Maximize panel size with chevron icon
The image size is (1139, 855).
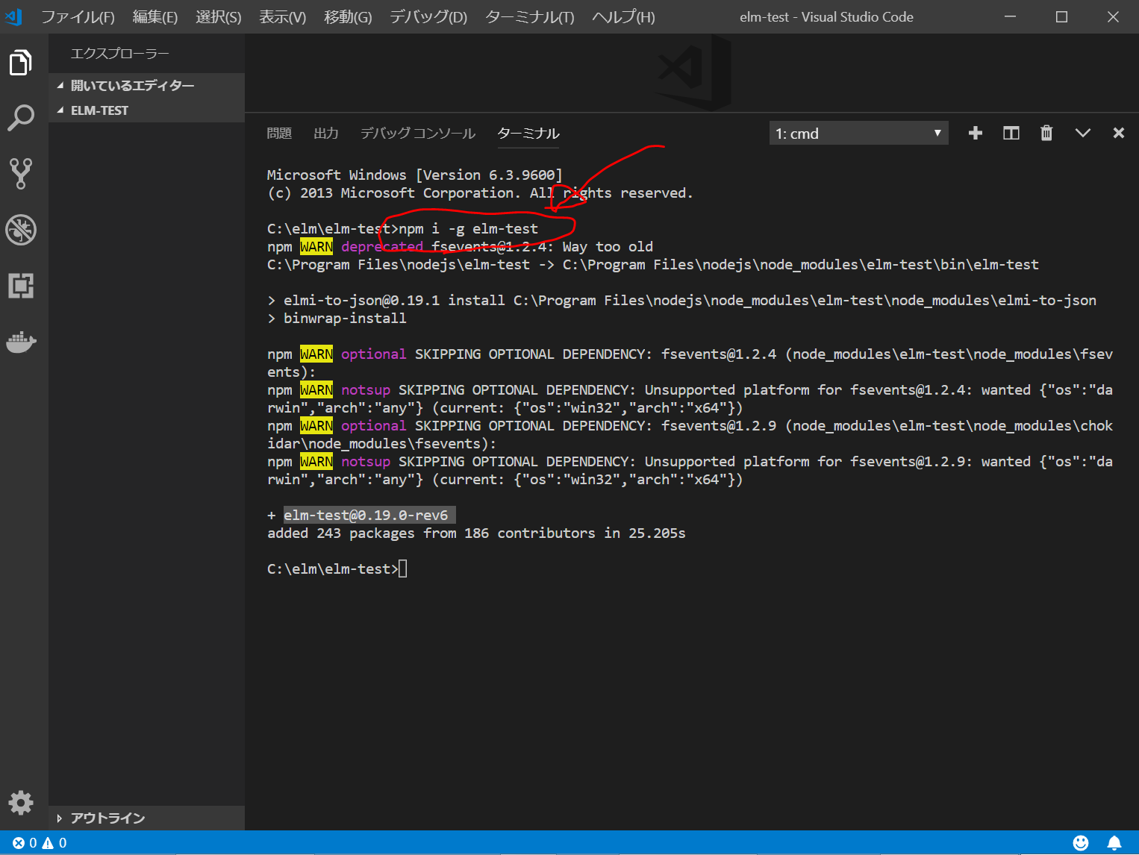point(1082,133)
